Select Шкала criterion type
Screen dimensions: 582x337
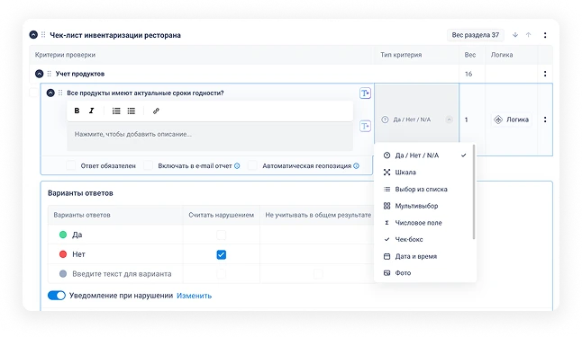[x=424, y=173]
